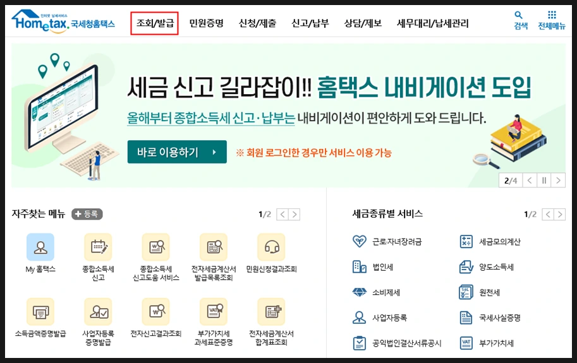Click the 근로자녀장려금 heart icon
This screenshot has height=363, width=577.
[x=359, y=241]
